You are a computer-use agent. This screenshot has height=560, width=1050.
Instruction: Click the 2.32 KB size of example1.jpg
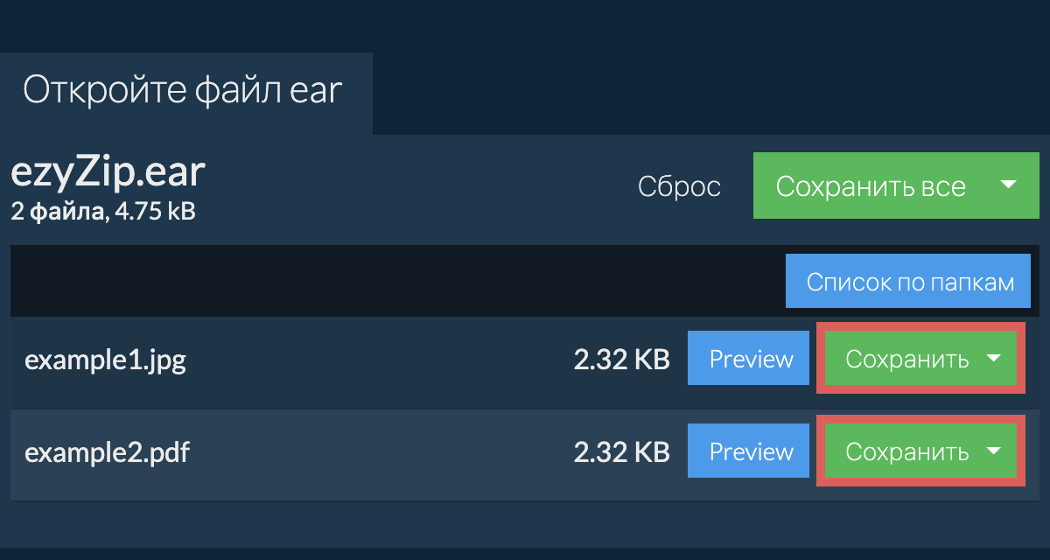point(621,360)
